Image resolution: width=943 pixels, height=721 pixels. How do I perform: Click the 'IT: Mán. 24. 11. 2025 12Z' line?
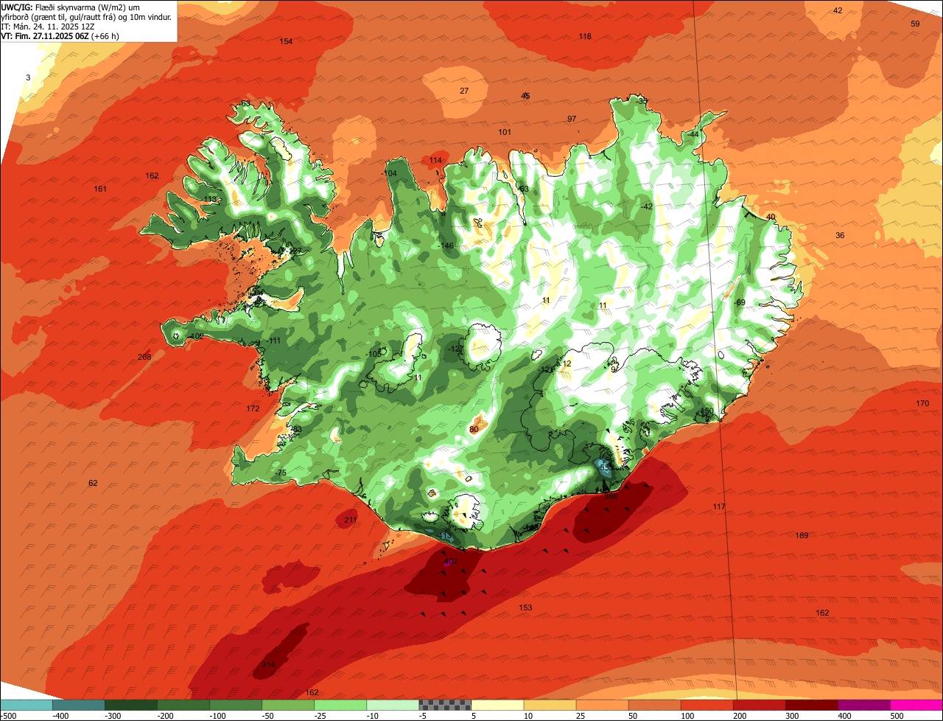tap(49, 26)
